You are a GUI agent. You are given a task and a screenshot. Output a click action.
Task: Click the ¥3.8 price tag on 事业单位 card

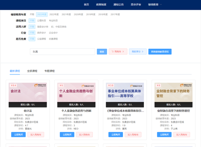click(x=111, y=85)
